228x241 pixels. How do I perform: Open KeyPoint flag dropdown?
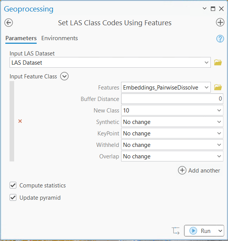tap(219, 133)
